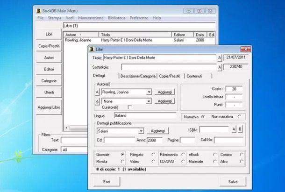Select the Non narrativa radio button
285x192 pixels.
coord(239,117)
